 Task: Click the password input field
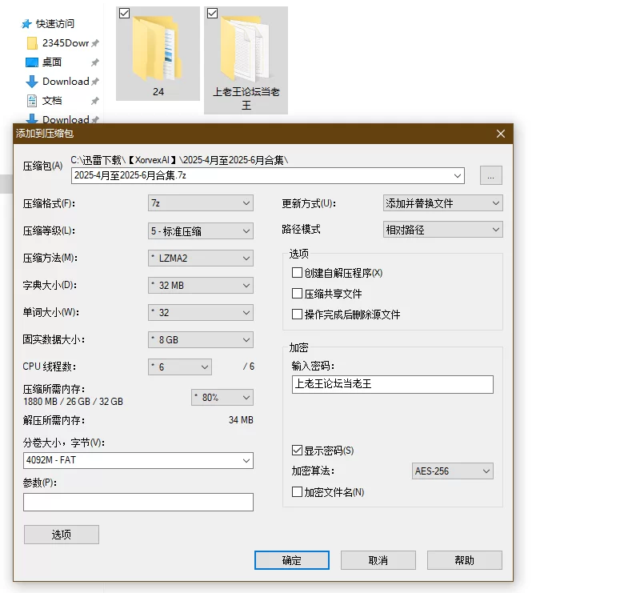pos(392,384)
